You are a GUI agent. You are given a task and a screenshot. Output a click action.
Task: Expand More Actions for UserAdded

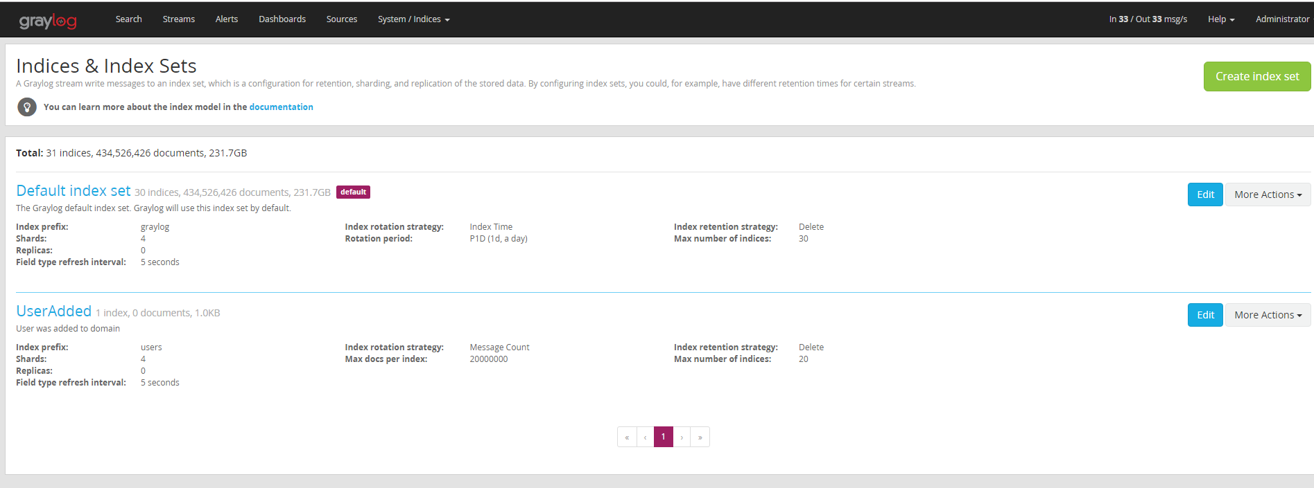pyautogui.click(x=1268, y=315)
